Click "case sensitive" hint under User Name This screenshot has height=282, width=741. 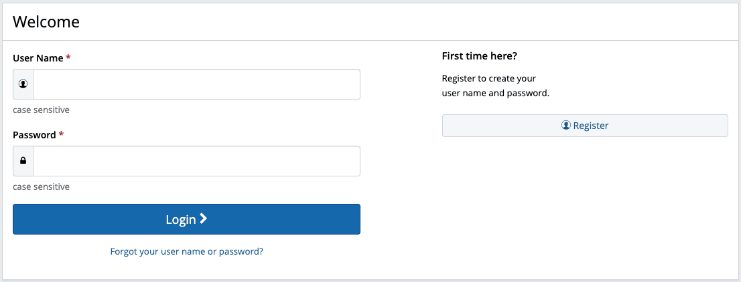tap(41, 110)
